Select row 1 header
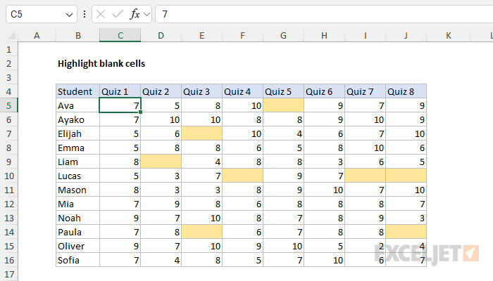 [x=8, y=50]
